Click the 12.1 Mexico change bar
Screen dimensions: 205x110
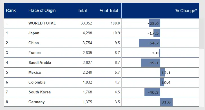point(162,73)
